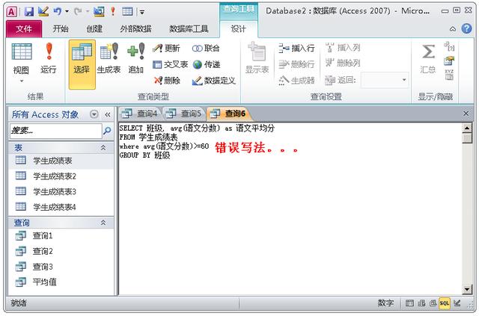The image size is (479, 316).
Task: Switch to PivotChart view in status bar
Action: (433, 303)
